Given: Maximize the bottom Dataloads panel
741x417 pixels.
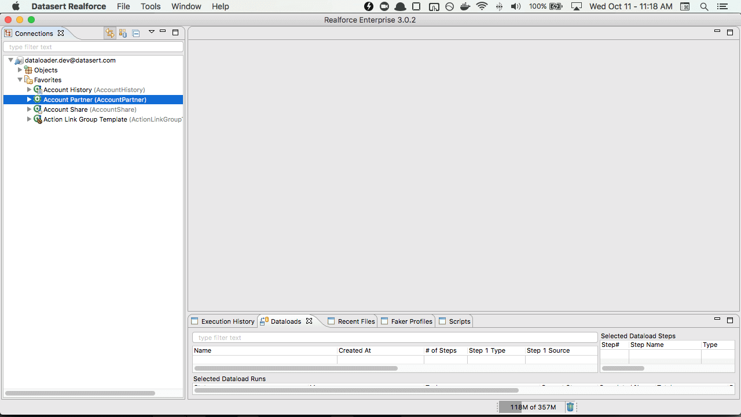Looking at the screenshot, I should point(730,320).
